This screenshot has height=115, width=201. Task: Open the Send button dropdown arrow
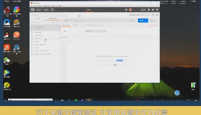(147, 20)
